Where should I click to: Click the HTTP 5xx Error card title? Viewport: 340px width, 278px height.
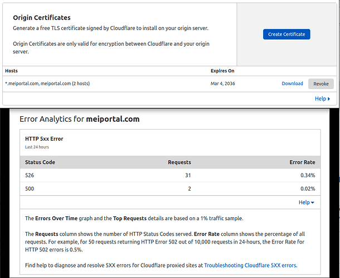tap(44, 138)
